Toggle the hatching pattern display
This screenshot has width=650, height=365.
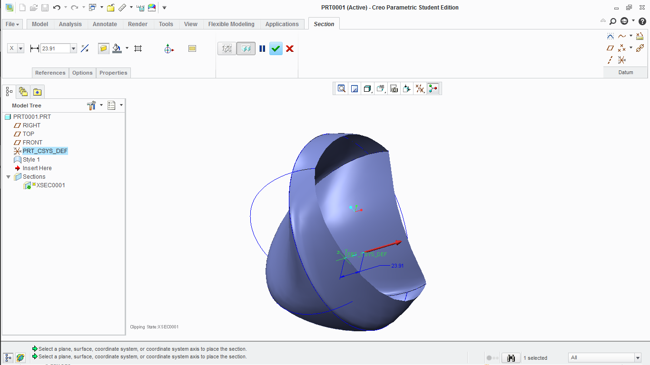click(138, 48)
